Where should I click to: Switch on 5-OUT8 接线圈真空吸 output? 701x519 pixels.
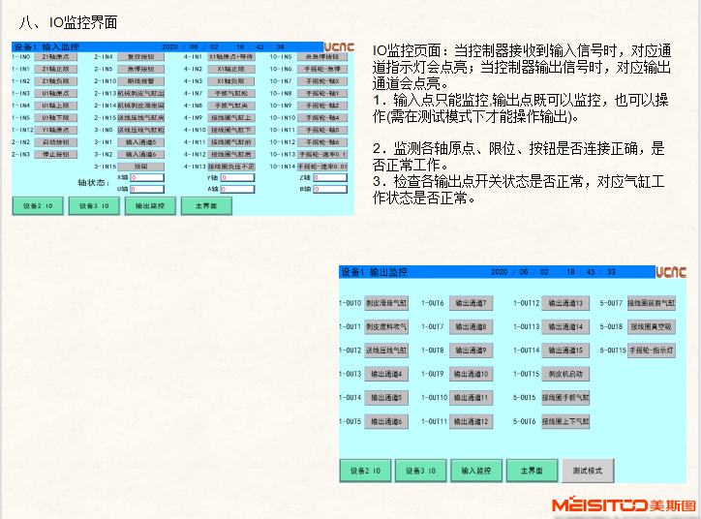click(x=652, y=326)
